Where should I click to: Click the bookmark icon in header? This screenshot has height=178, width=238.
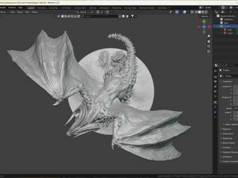point(123,16)
